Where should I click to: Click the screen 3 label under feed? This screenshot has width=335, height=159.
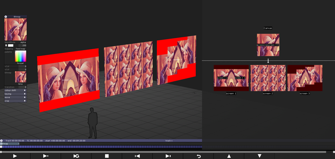[x=305, y=94]
